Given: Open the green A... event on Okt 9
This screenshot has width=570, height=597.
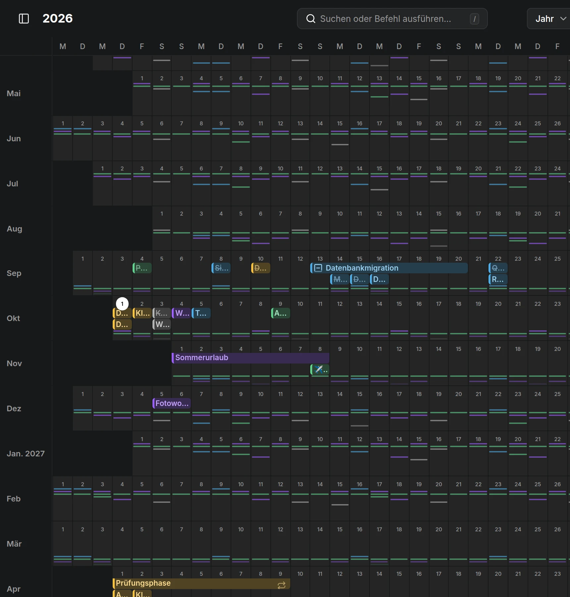Looking at the screenshot, I should coord(281,313).
